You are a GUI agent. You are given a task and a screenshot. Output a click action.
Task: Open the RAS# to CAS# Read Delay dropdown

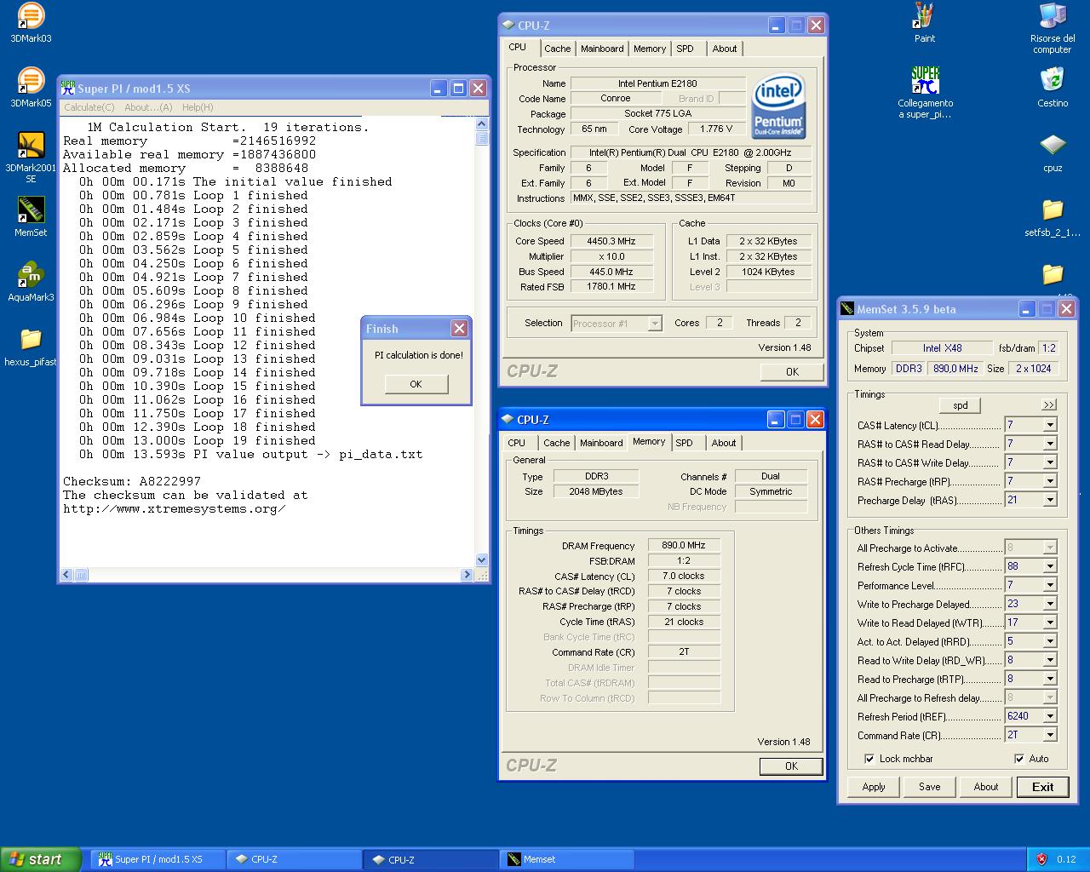1050,444
